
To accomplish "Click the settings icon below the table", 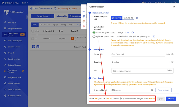I will (34, 47).
